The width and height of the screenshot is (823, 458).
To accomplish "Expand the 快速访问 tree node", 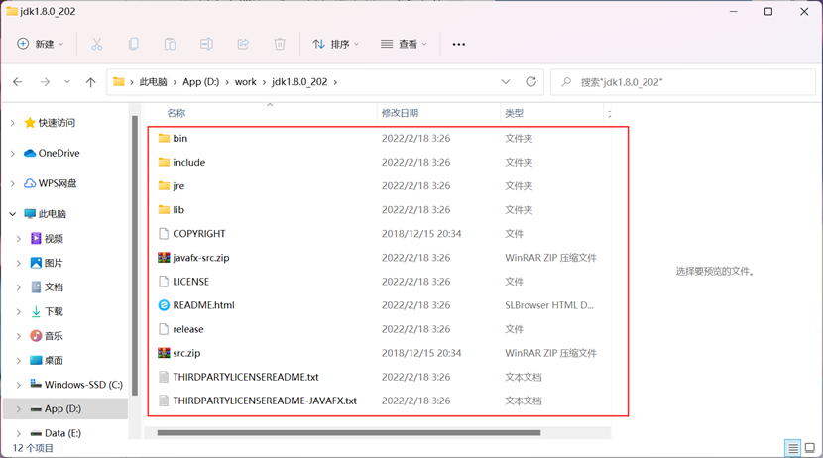I will click(13, 123).
